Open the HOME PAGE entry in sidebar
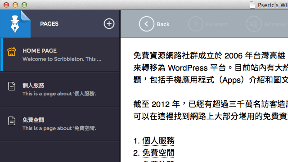 (x=60, y=54)
